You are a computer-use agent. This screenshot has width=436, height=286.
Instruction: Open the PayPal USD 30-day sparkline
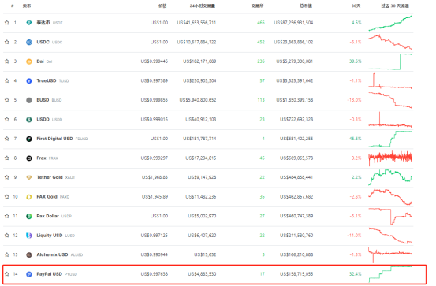(x=390, y=274)
